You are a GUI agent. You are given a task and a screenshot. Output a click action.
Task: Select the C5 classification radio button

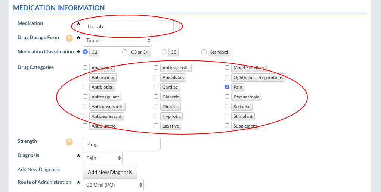(x=164, y=52)
